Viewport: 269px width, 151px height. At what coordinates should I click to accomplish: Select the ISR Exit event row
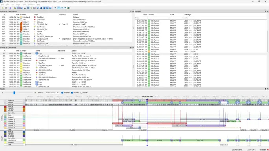pos(66,32)
